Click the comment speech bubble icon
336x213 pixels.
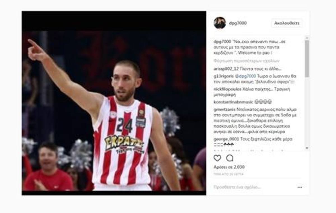(x=230, y=158)
